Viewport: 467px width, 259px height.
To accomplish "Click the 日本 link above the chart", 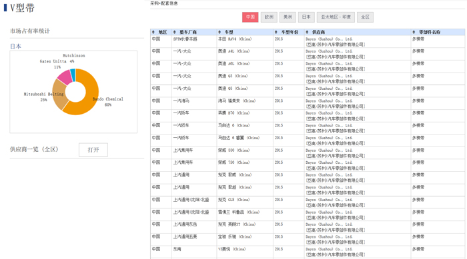I will pyautogui.click(x=15, y=46).
